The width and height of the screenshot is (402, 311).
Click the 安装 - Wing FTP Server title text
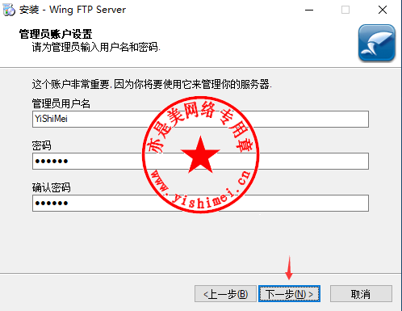(73, 10)
